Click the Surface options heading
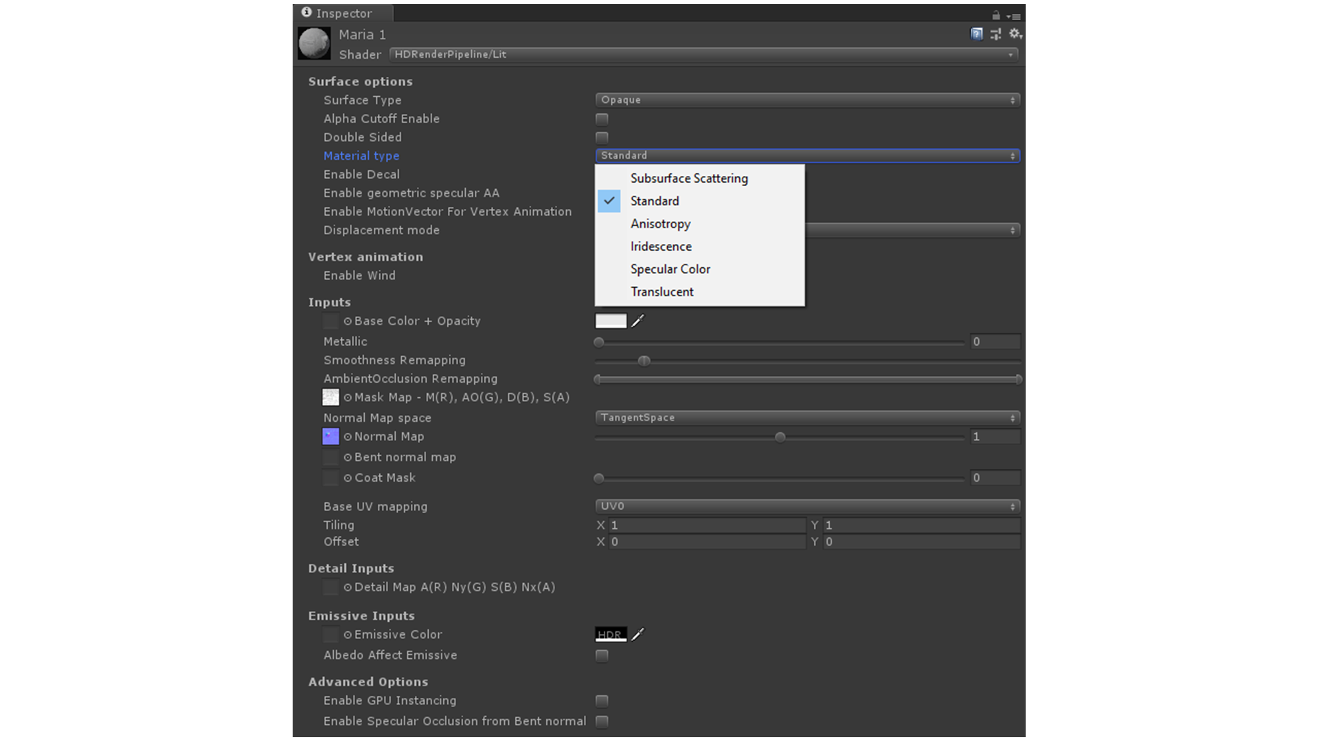The image size is (1319, 742). (360, 81)
